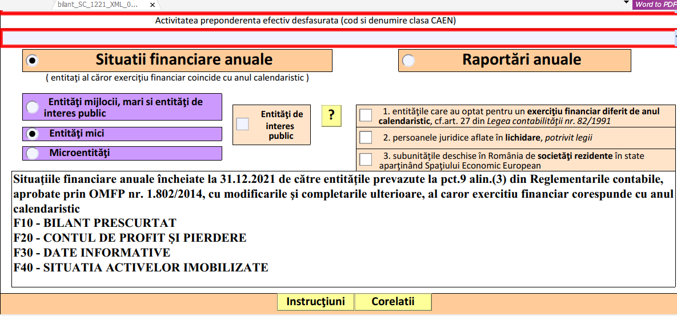This screenshot has width=677, height=316.
Task: Enable the persoane juridice în lichidare checkbox
Action: click(366, 138)
